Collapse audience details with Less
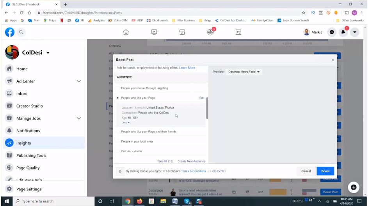The width and height of the screenshot is (368, 206). 125,122
